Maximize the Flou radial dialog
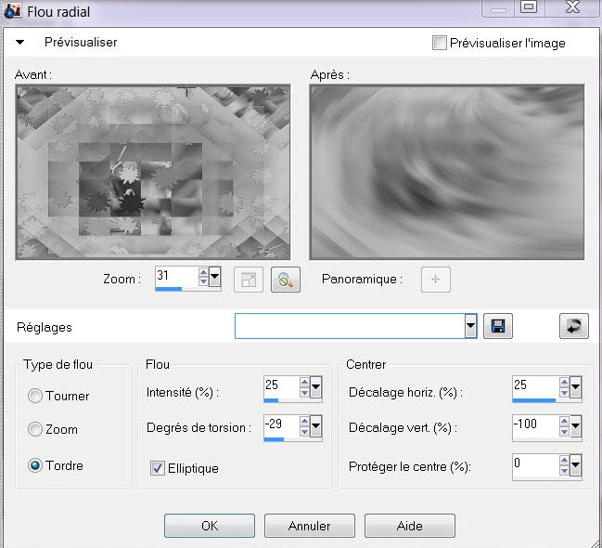The image size is (602, 548). tap(529, 7)
